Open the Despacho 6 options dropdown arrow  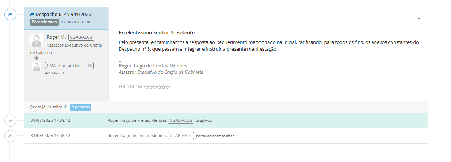419,18
